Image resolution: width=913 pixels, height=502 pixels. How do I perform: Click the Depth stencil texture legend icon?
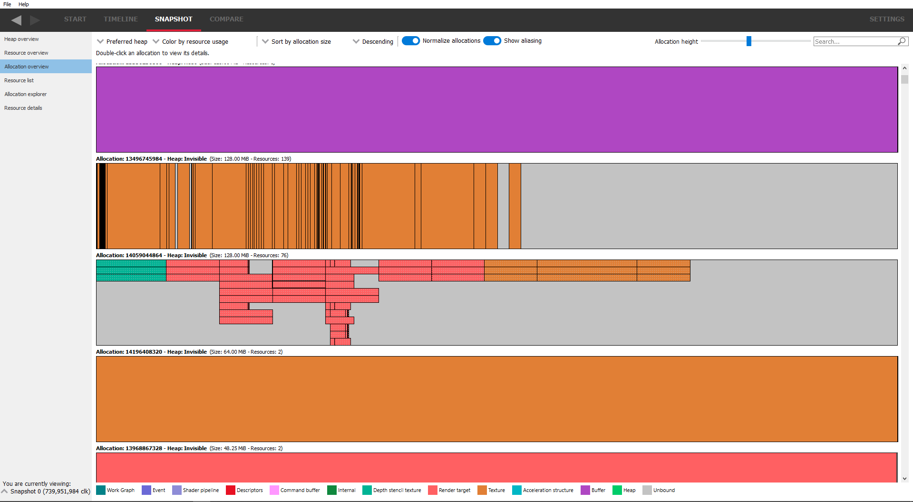pos(367,490)
